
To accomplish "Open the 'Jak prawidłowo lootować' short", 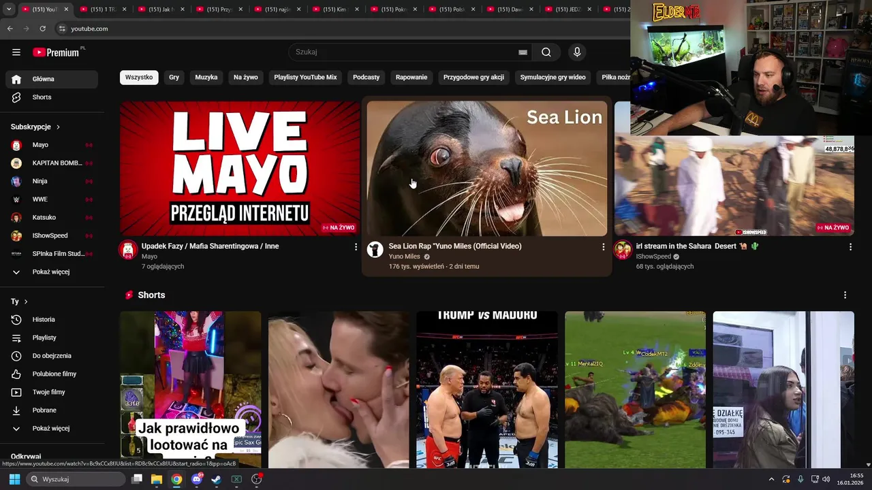I will [191, 390].
